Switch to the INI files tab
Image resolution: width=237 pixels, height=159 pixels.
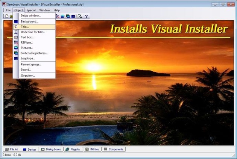(x=92, y=149)
